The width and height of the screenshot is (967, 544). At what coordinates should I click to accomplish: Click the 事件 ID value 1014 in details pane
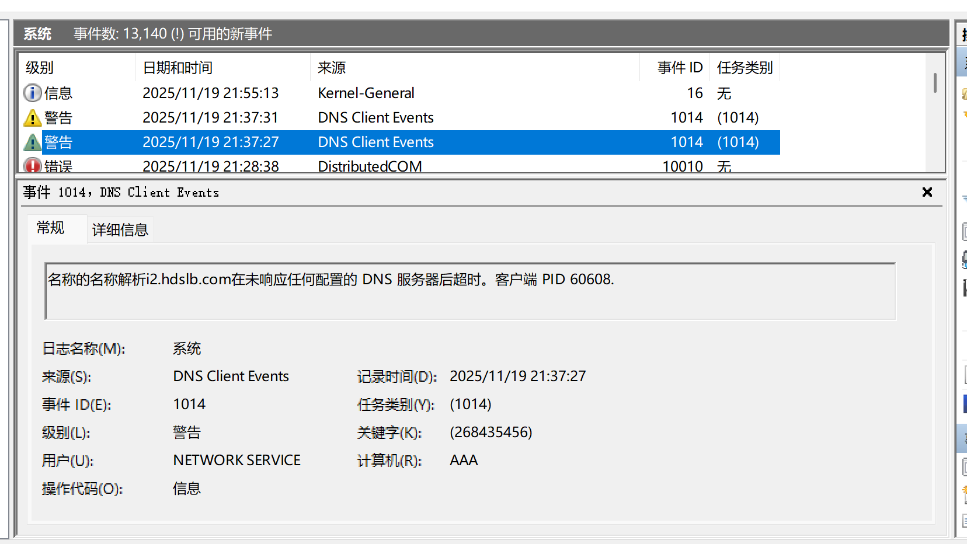pyautogui.click(x=189, y=404)
